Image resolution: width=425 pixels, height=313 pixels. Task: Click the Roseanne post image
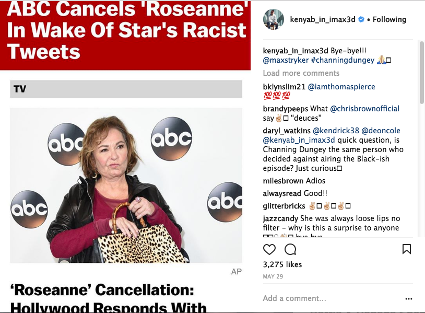126,185
